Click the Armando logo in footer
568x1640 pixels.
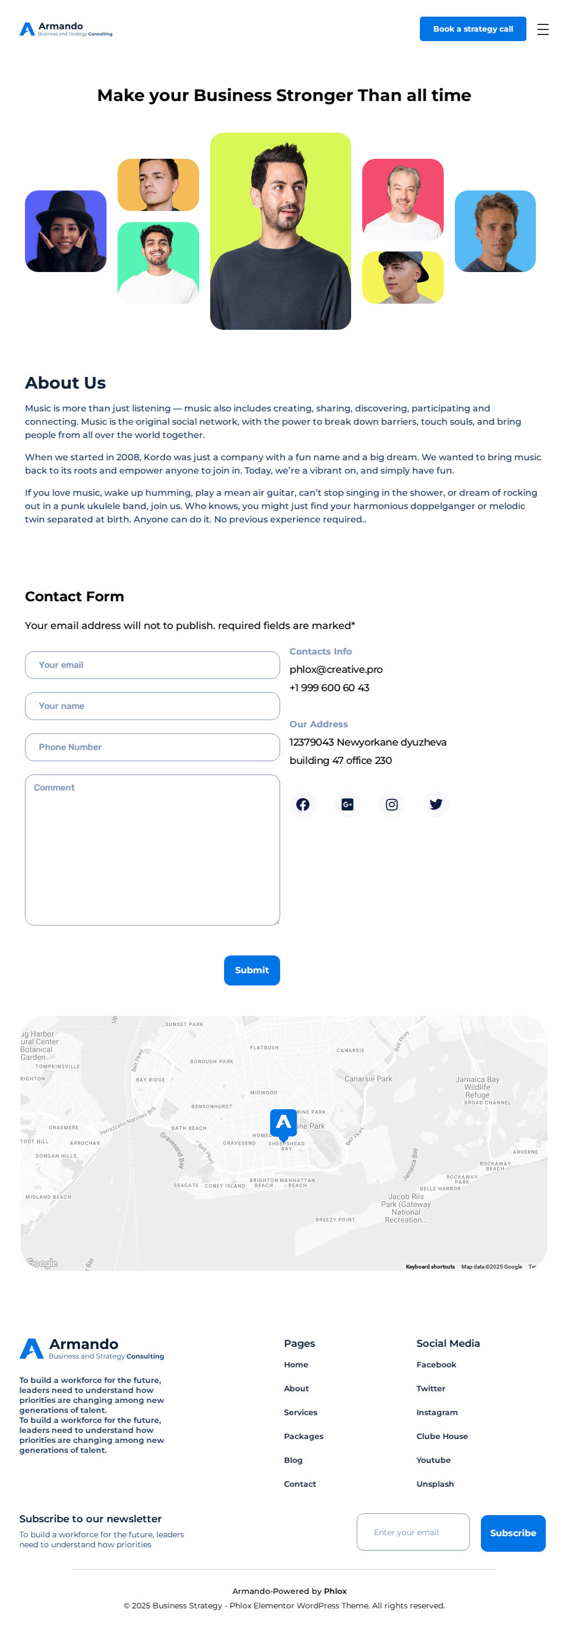tap(92, 1348)
